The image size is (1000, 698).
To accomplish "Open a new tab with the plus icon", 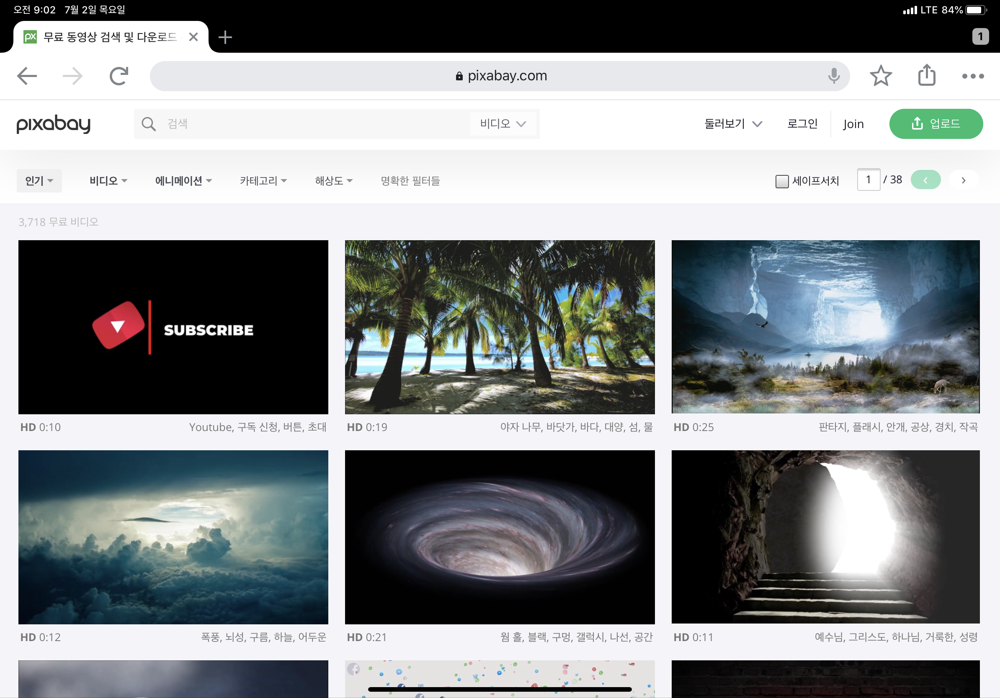I will click(225, 37).
